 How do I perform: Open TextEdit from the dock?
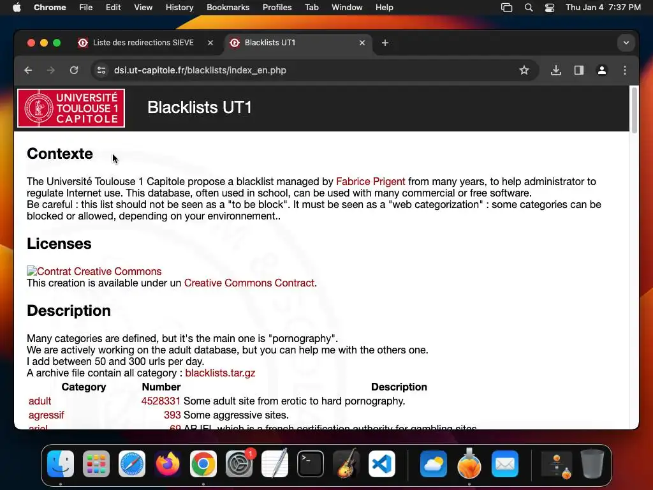coord(275,464)
